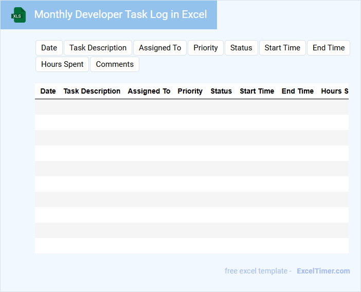Select the Start Time table column header
361x292 pixels.
pos(257,91)
